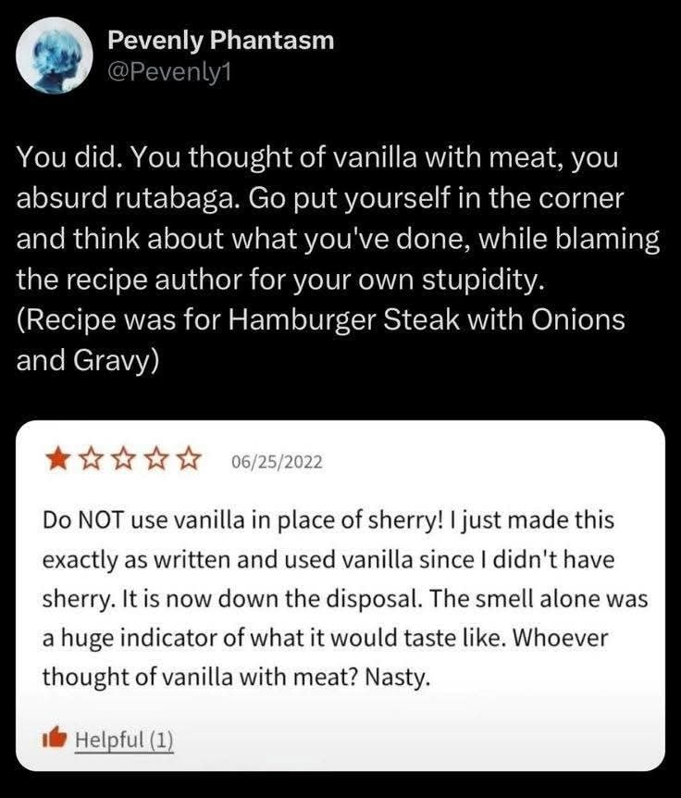Click "Hamburger Steak with Onions" recipe mention
The height and width of the screenshot is (798, 681).
click(x=427, y=320)
